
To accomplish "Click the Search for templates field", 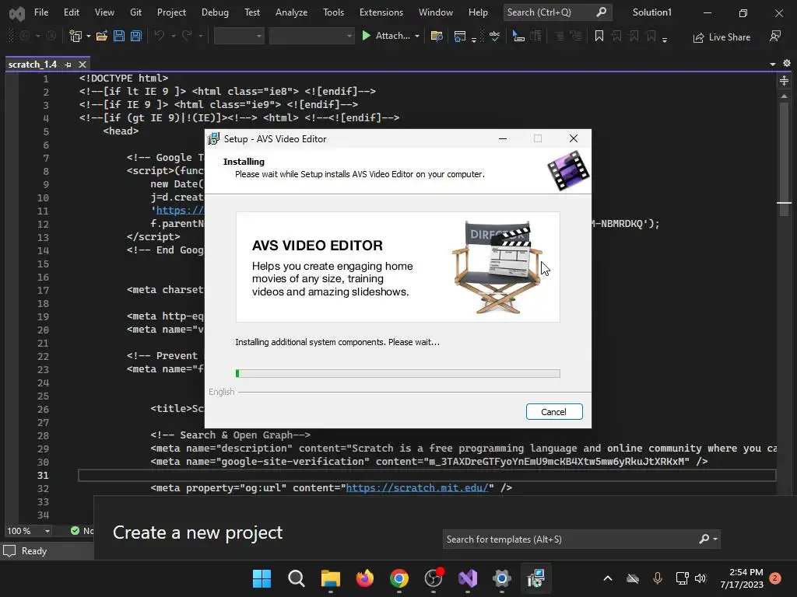I will click(581, 539).
